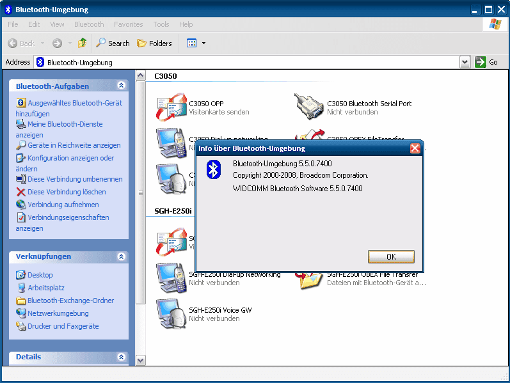The height and width of the screenshot is (383, 510).
Task: Click the address field Bluetooth-Umgebung
Action: point(246,62)
